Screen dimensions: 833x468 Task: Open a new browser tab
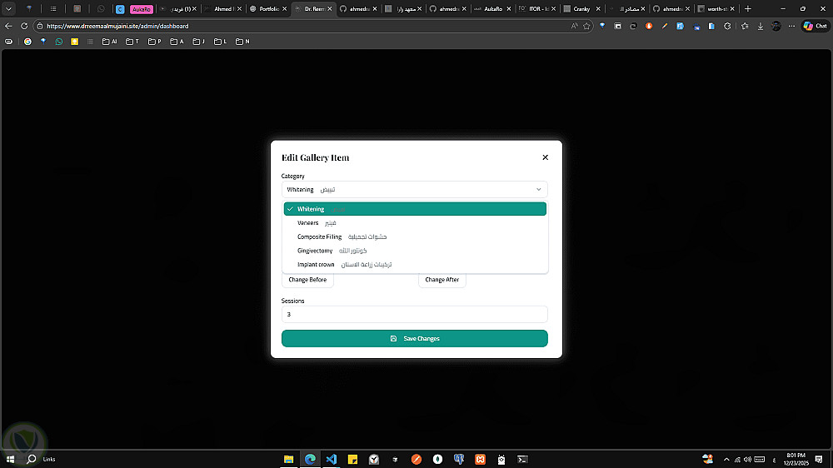click(x=747, y=8)
